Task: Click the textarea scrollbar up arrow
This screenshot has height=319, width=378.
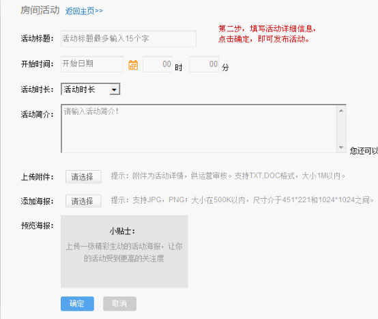Action: tap(341, 111)
